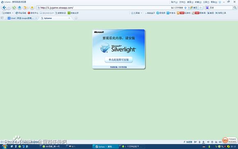238x149 pixels.
Task: Toggle the sound mute status bar icon
Action: point(208,142)
